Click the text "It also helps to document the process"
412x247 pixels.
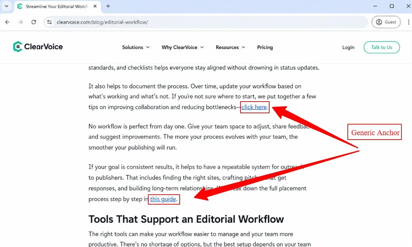click(x=139, y=86)
